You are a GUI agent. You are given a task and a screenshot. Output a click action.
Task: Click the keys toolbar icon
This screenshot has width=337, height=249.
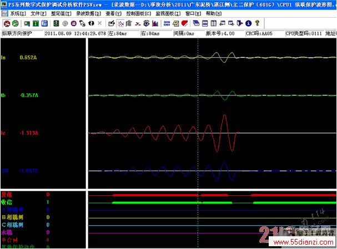[82, 23]
